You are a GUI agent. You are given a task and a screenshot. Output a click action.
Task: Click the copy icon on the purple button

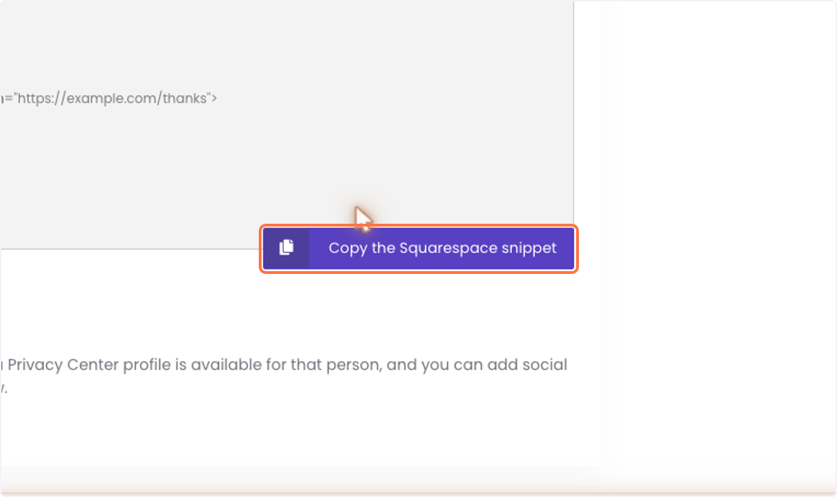tap(286, 247)
